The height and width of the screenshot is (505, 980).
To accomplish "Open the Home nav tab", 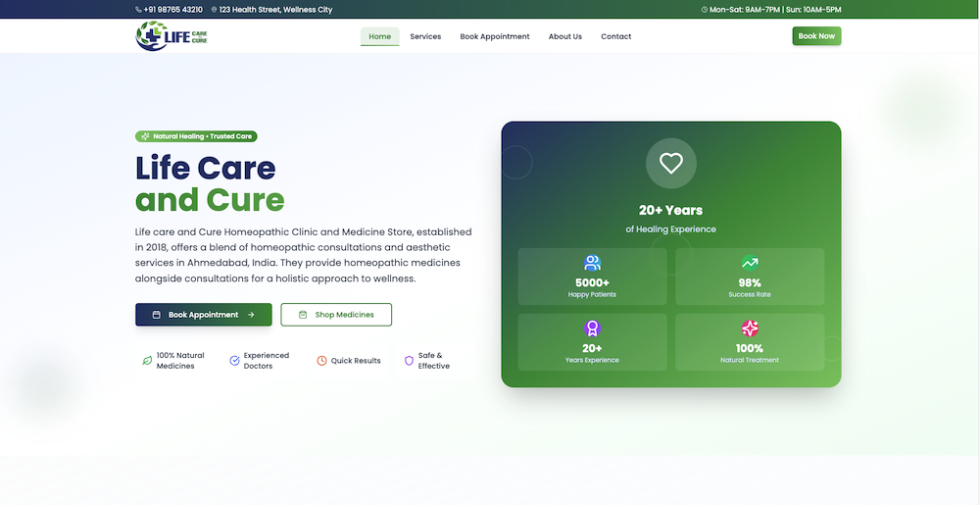I will (380, 36).
